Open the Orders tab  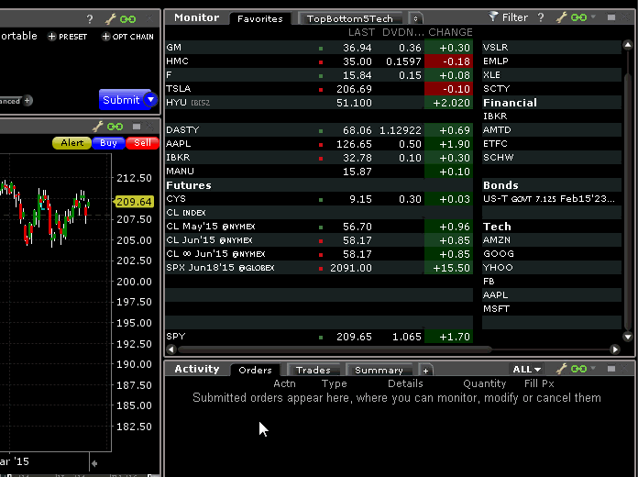[255, 370]
